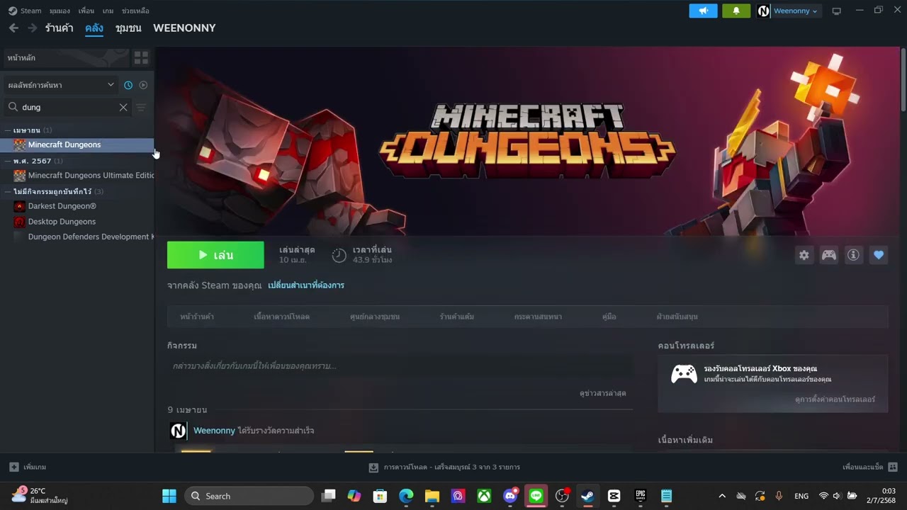907x510 pixels.
Task: Click เพิ่มเกม add game button
Action: click(28, 467)
